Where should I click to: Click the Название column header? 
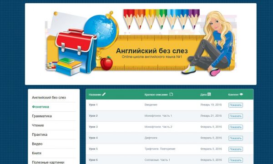pos(95,94)
